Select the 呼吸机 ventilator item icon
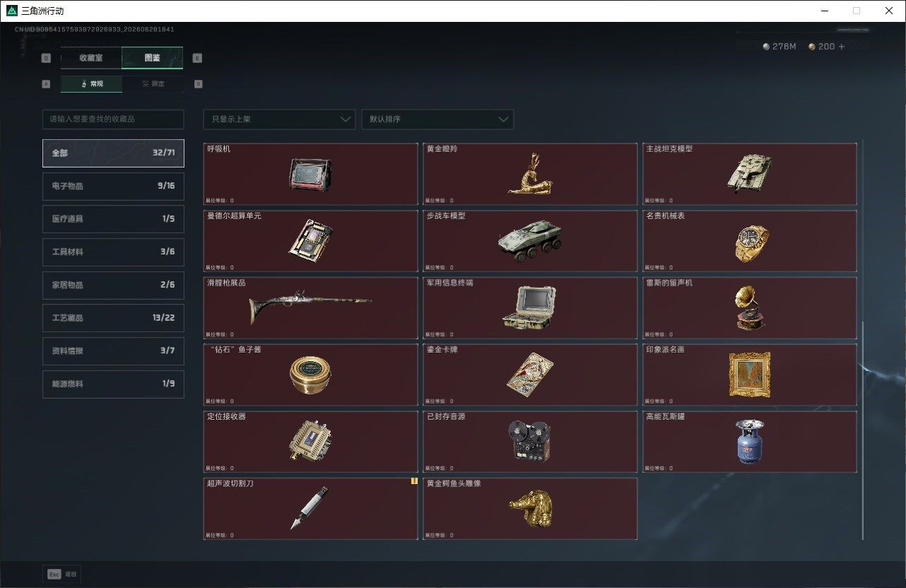906x588 pixels. tap(310, 176)
